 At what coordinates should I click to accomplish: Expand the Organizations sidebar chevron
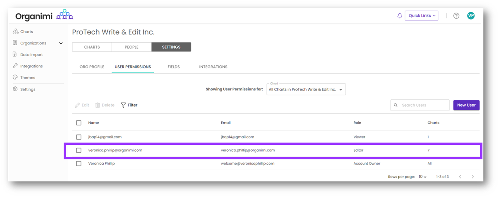pos(61,43)
